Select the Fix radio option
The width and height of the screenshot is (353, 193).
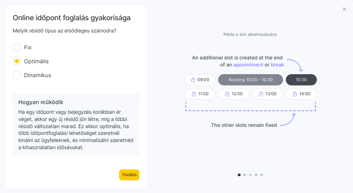pyautogui.click(x=17, y=47)
